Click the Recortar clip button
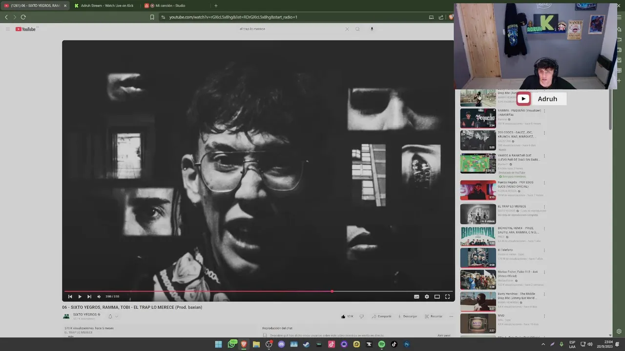The width and height of the screenshot is (625, 351). coord(434,316)
